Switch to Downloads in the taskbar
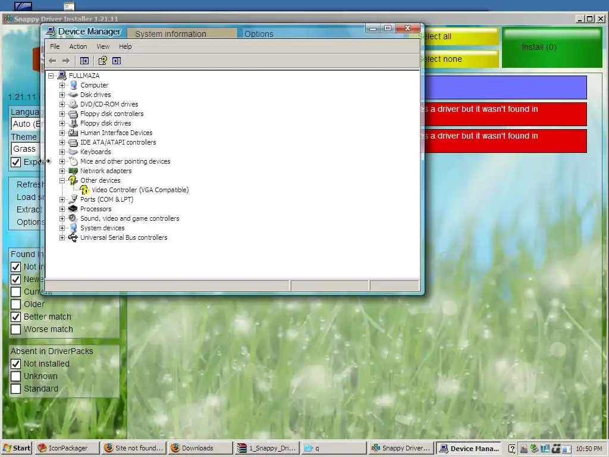Image resolution: width=609 pixels, height=457 pixels. [x=200, y=448]
